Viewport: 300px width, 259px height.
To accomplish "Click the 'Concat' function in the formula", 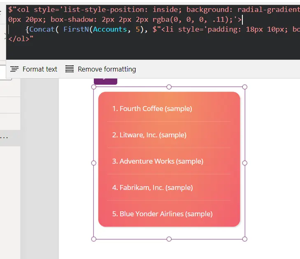I will pos(42,29).
